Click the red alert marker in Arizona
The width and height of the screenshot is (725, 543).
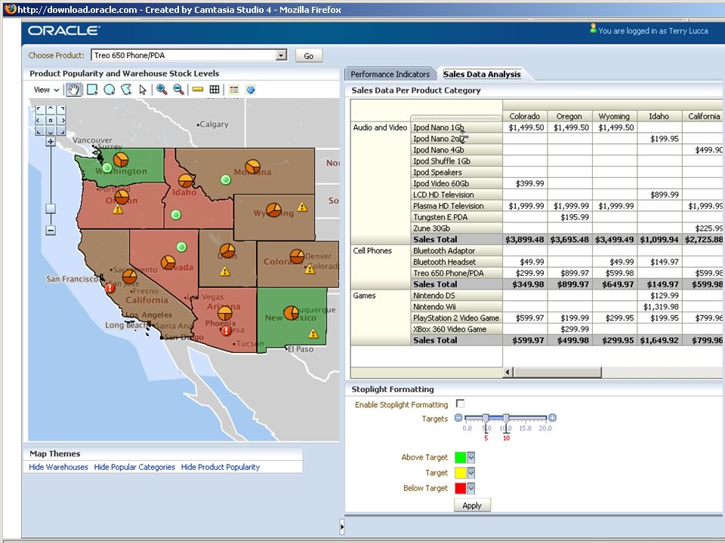coord(226,330)
